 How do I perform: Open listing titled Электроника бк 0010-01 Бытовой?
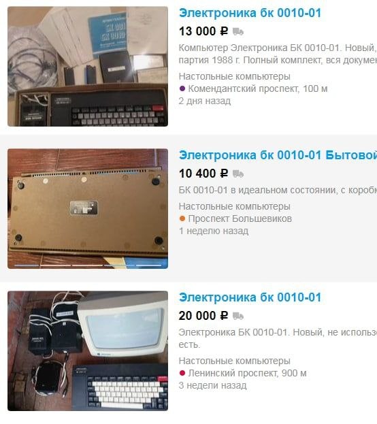coord(278,155)
